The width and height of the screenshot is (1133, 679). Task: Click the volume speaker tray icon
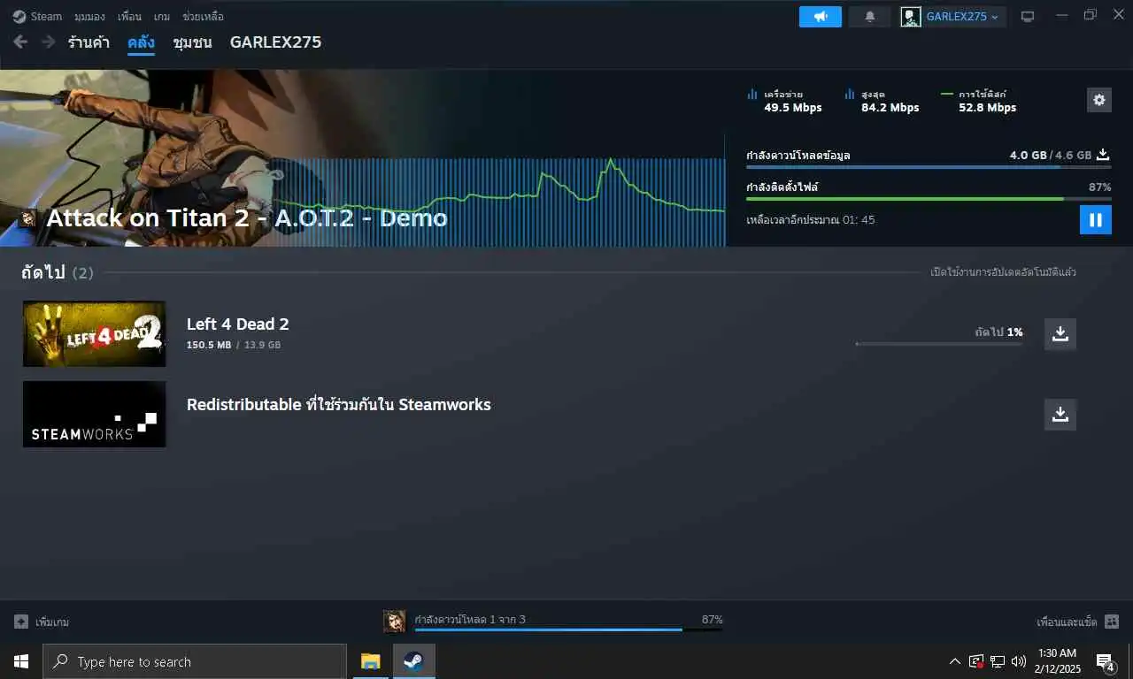tap(1019, 661)
